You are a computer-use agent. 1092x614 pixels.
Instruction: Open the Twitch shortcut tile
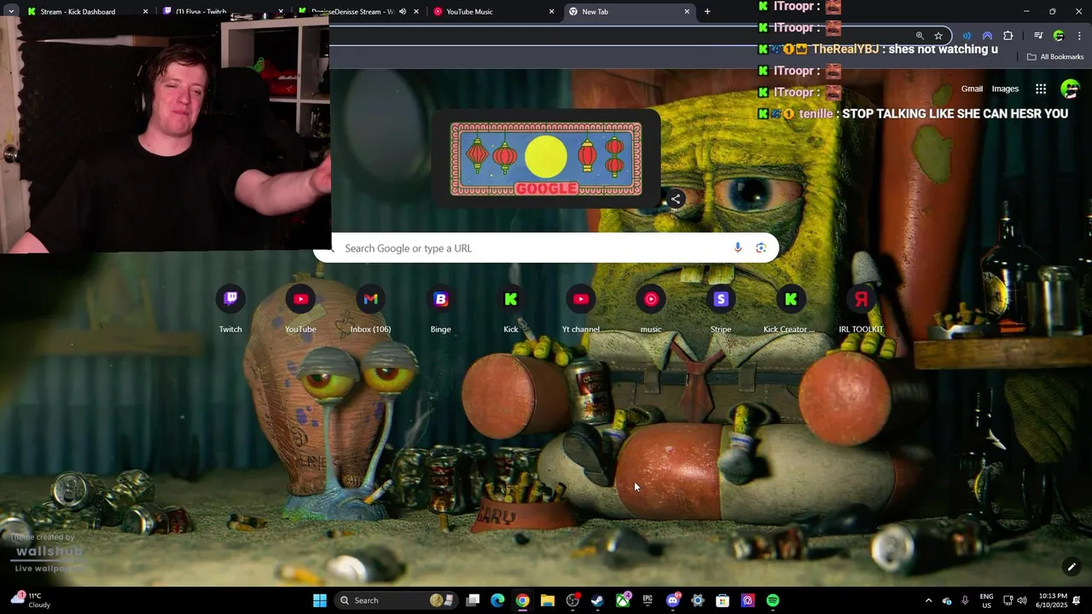(230, 308)
